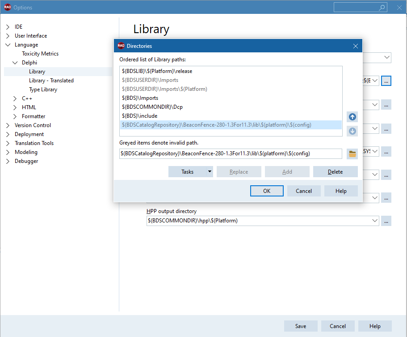Cancel the Directories dialog

(x=304, y=191)
